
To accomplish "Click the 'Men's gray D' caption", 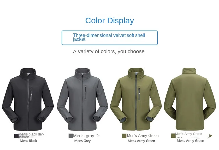I will [86, 136].
